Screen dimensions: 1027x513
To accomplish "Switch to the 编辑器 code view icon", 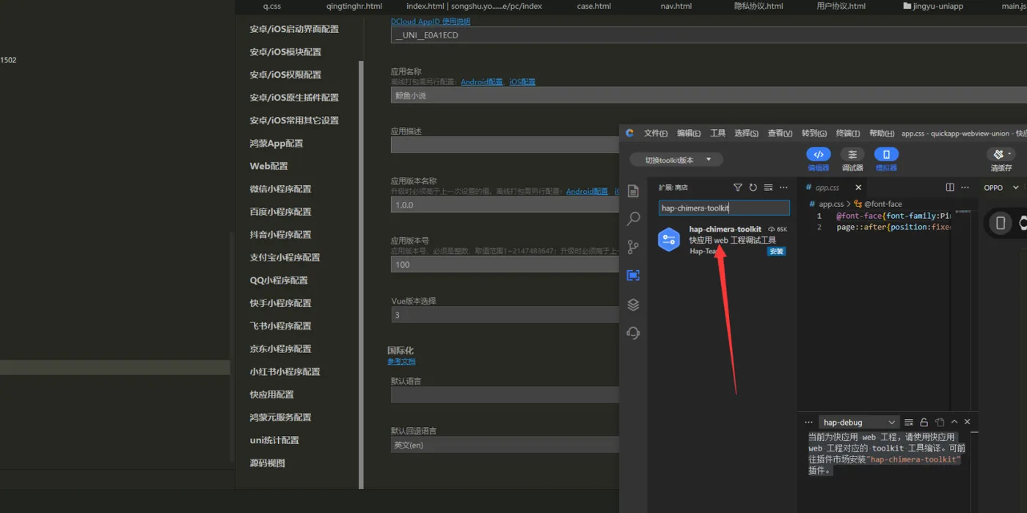I will (818, 154).
